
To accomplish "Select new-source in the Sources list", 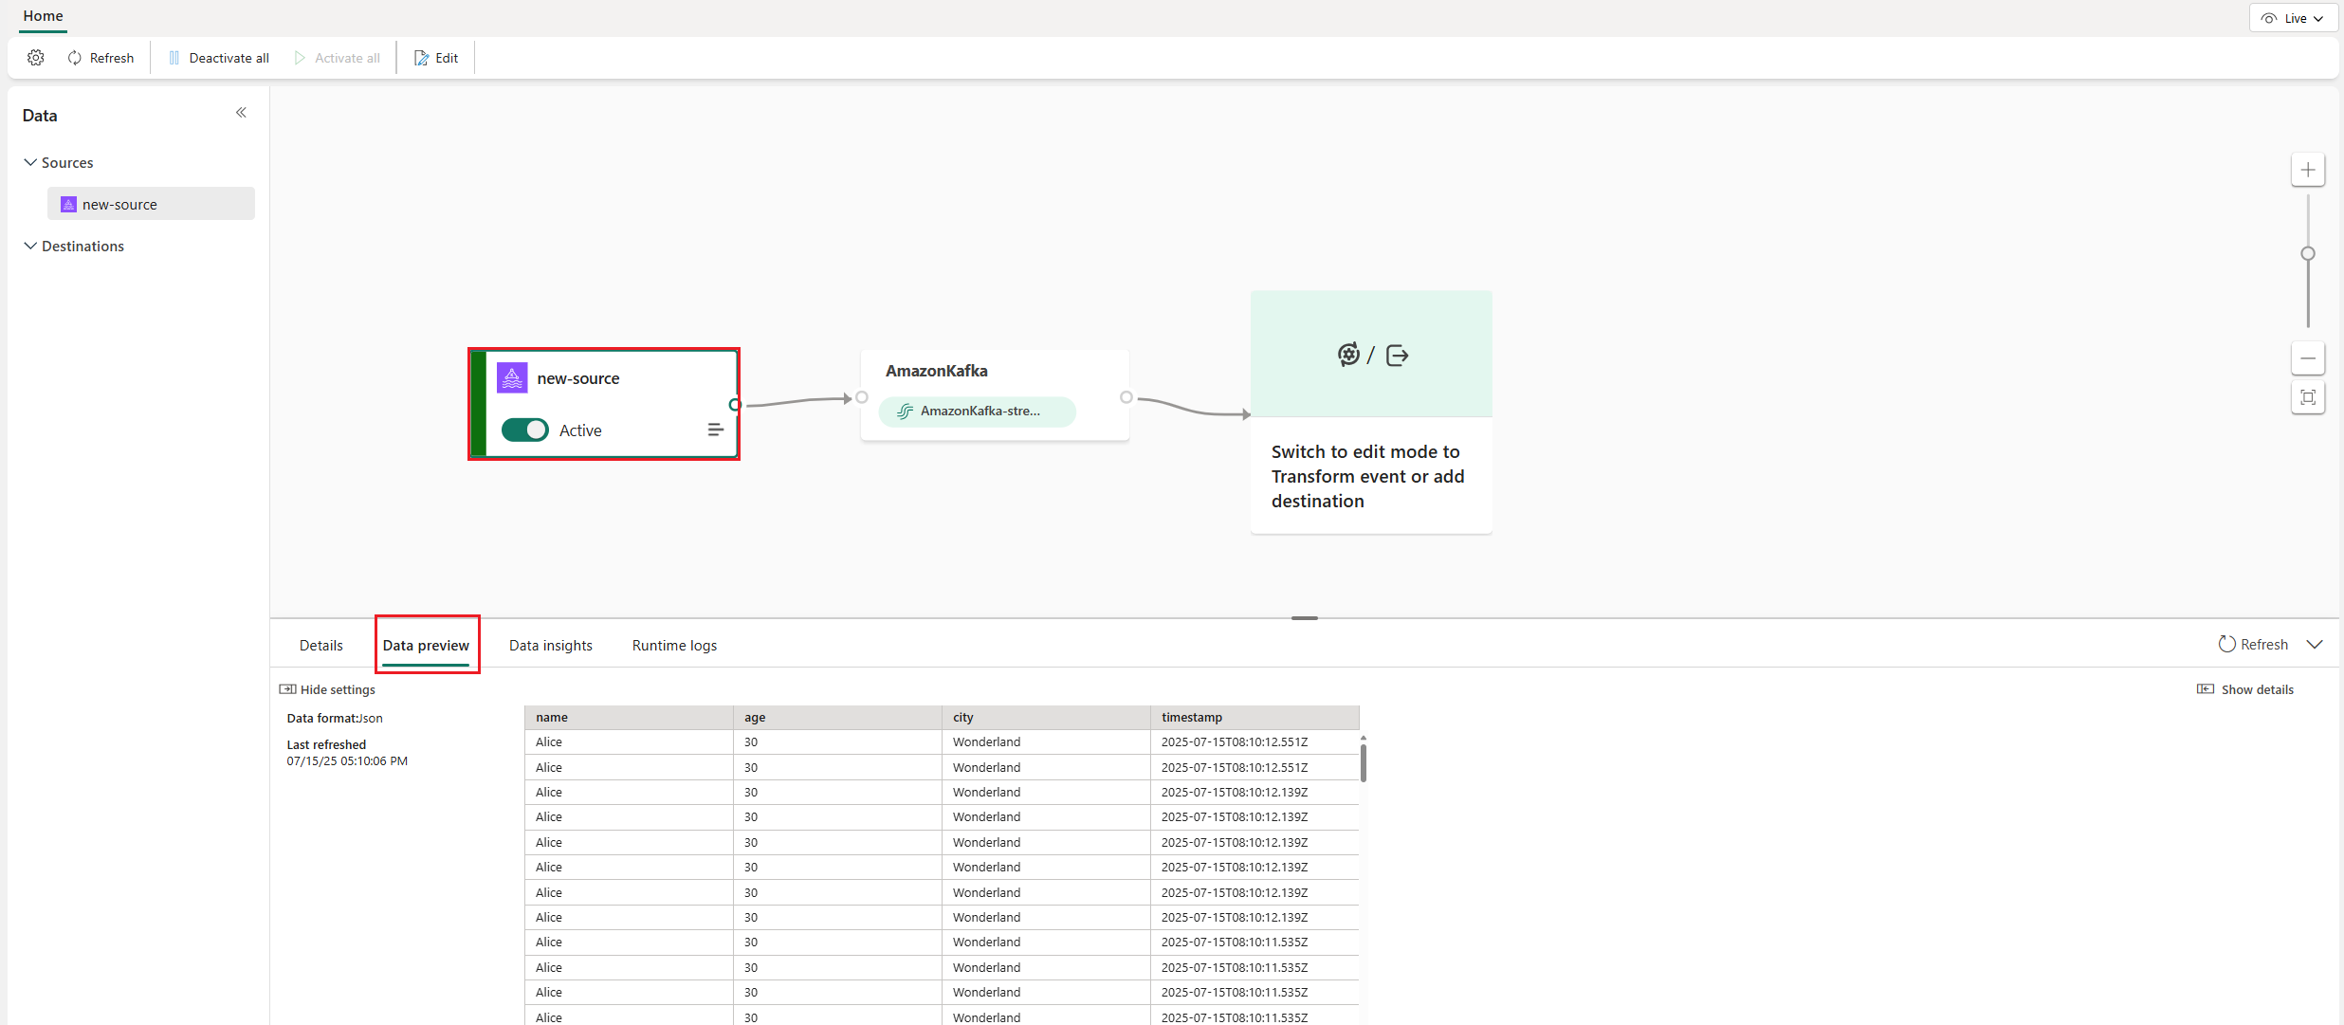I will pyautogui.click(x=119, y=204).
